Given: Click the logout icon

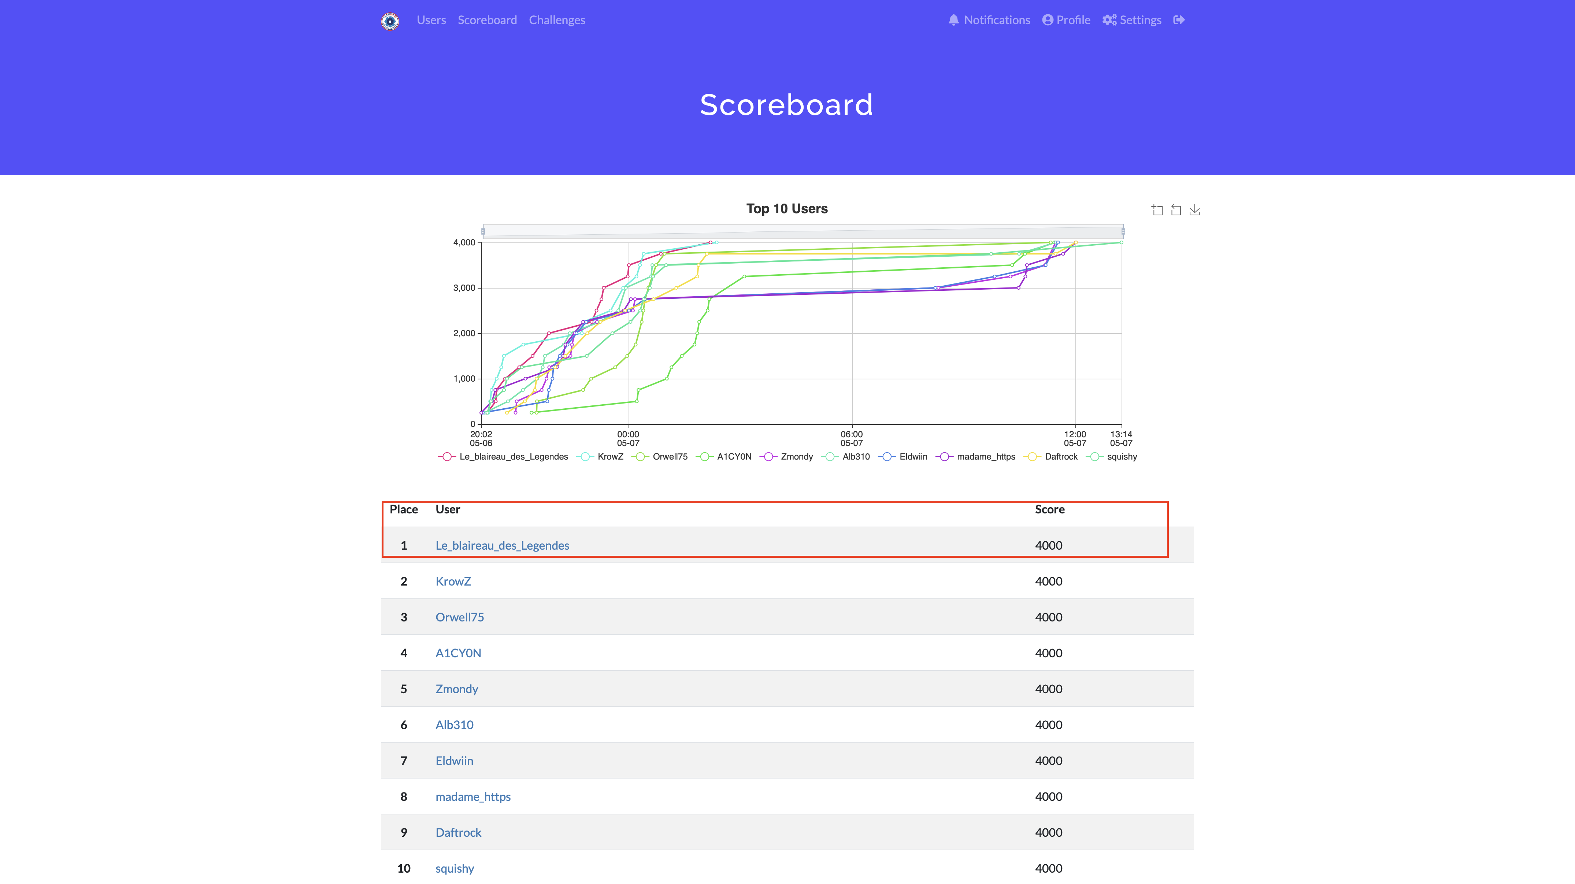Looking at the screenshot, I should [x=1179, y=20].
